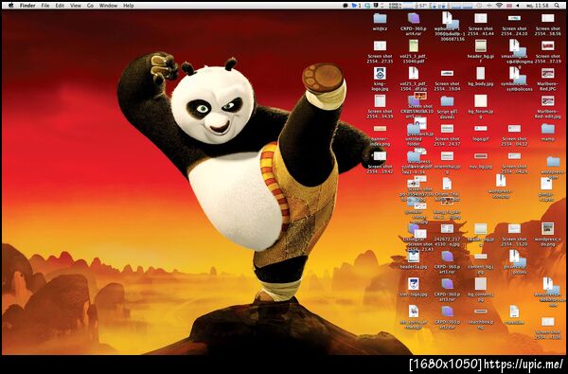Select the vol25_3_pdf zip file icon
The image size is (568, 374).
pos(414,73)
